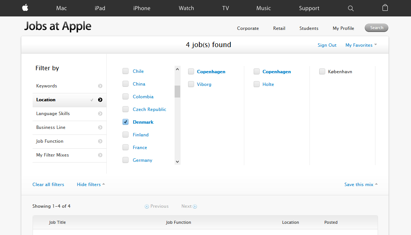The height and width of the screenshot is (235, 411).
Task: Go to iPad in the top navigation
Action: pyautogui.click(x=100, y=8)
